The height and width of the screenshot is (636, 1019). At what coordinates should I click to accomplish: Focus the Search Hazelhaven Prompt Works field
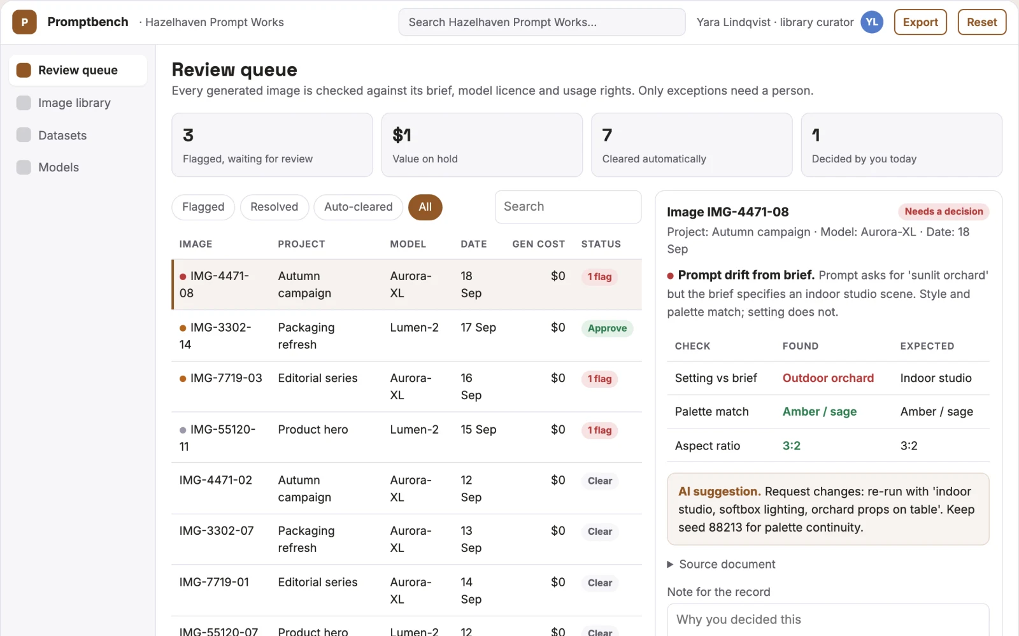[x=542, y=22]
